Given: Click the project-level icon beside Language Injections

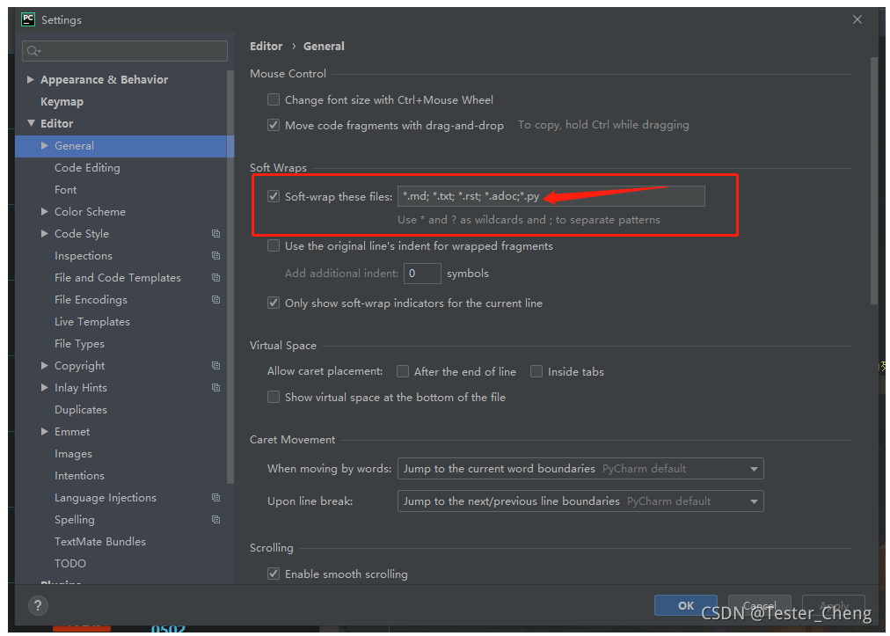Looking at the screenshot, I should 215,497.
